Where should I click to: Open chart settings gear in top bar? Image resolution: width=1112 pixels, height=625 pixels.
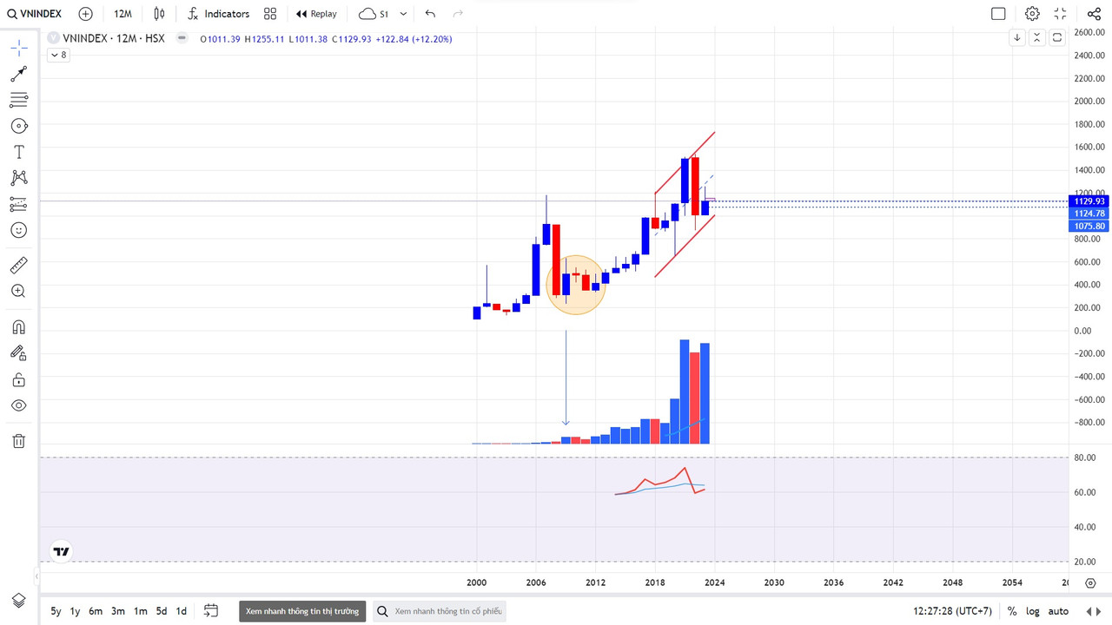1032,14
